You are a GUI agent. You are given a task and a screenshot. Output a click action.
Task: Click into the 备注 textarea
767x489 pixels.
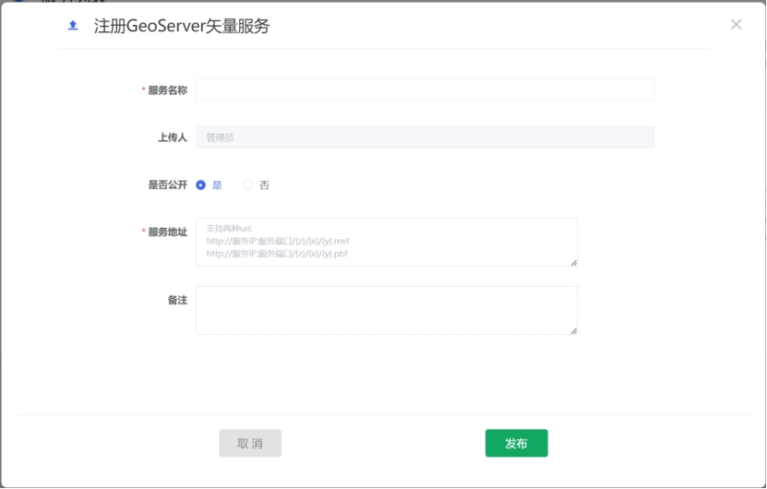[x=387, y=311]
